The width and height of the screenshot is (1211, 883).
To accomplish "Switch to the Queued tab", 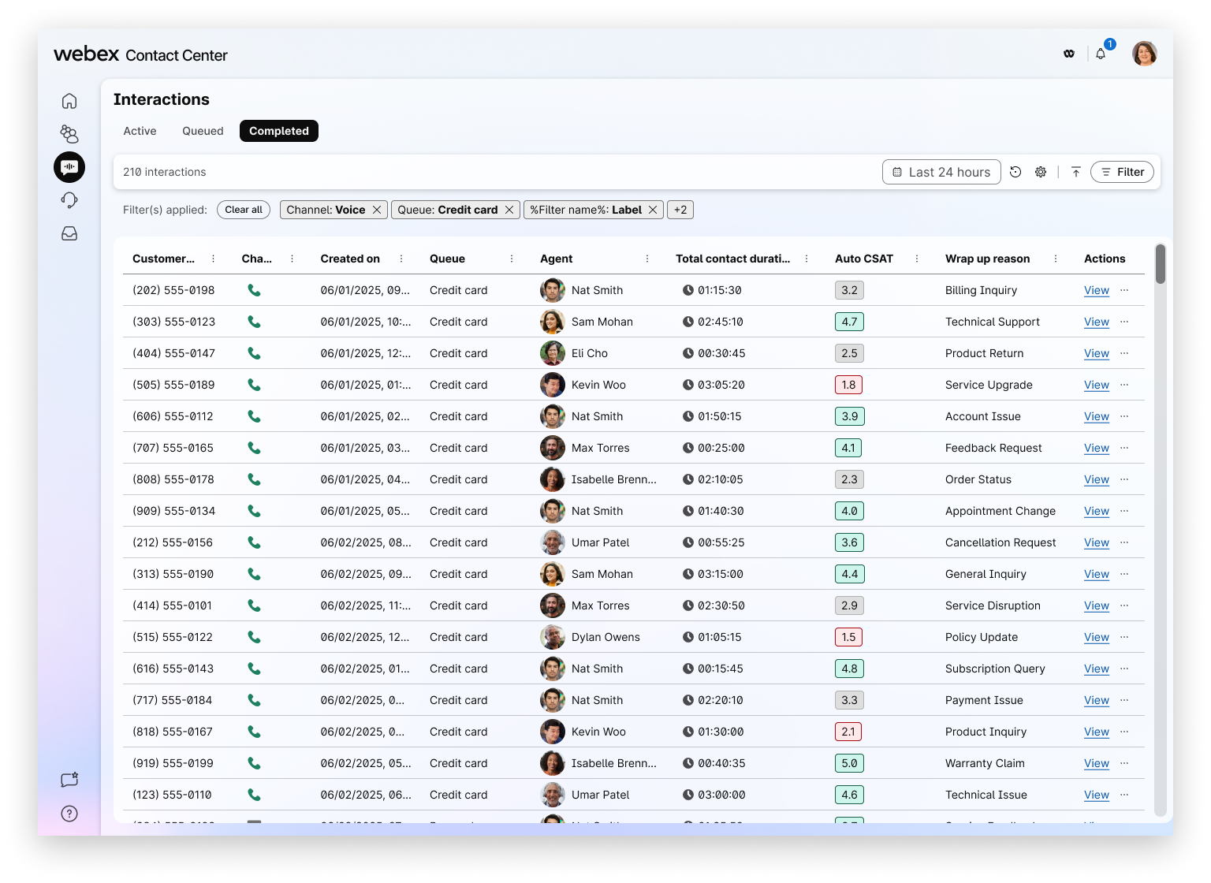I will 202,131.
